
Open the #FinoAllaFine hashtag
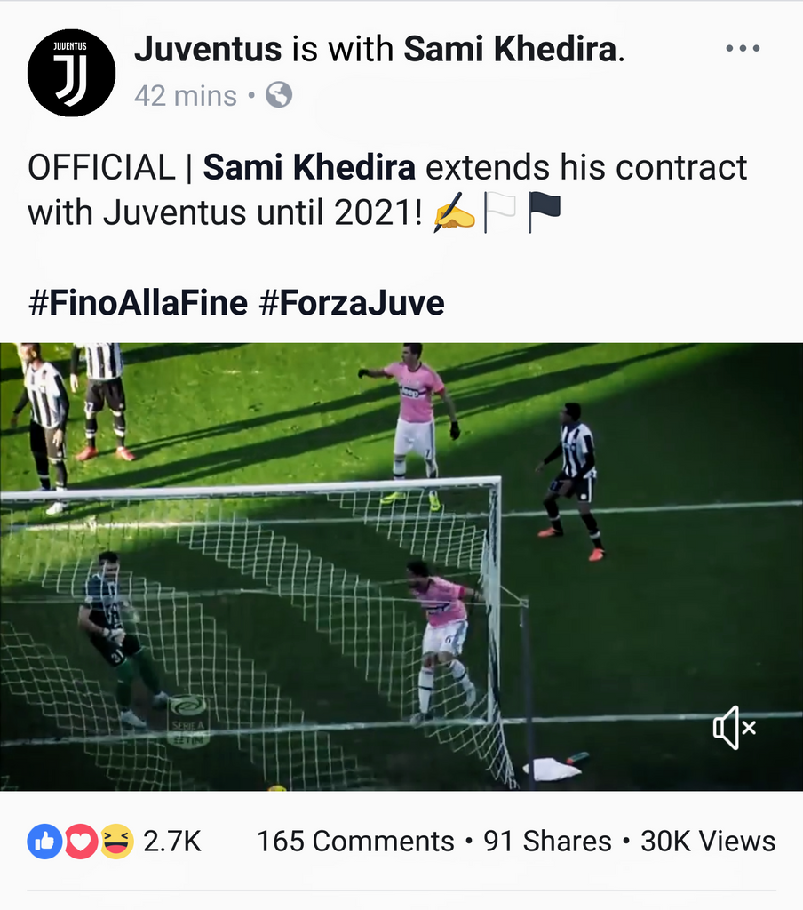(138, 303)
